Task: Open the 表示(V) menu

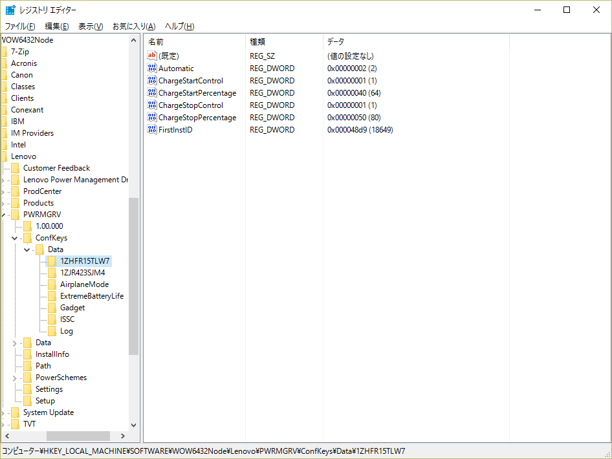Action: (x=91, y=26)
